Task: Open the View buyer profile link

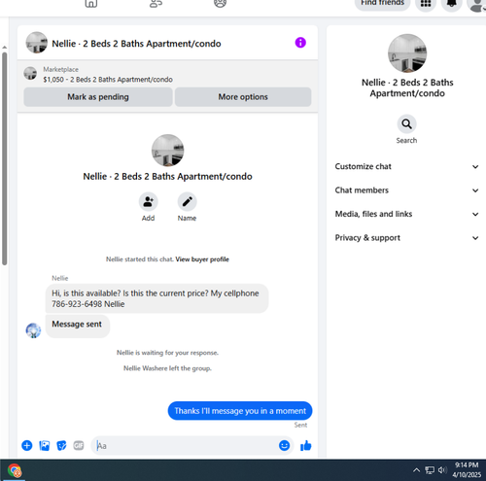Action: 202,259
